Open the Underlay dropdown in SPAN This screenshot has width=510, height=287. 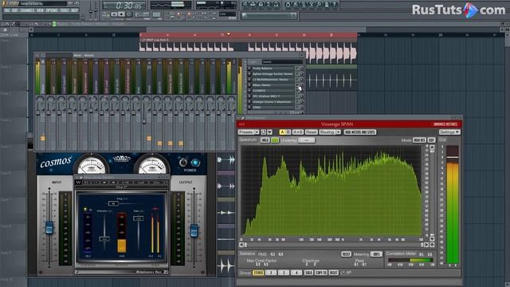tap(306, 140)
